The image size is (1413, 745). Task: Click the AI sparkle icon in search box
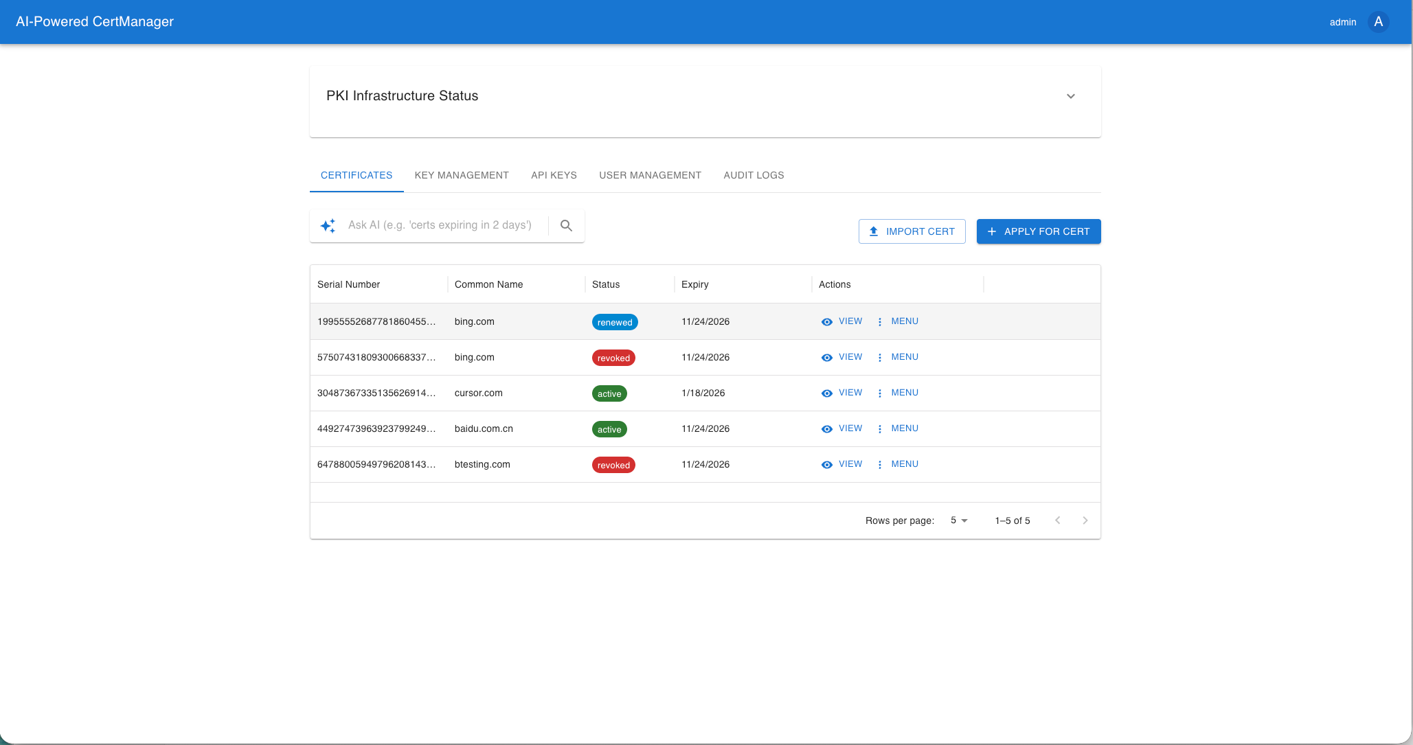click(x=328, y=225)
